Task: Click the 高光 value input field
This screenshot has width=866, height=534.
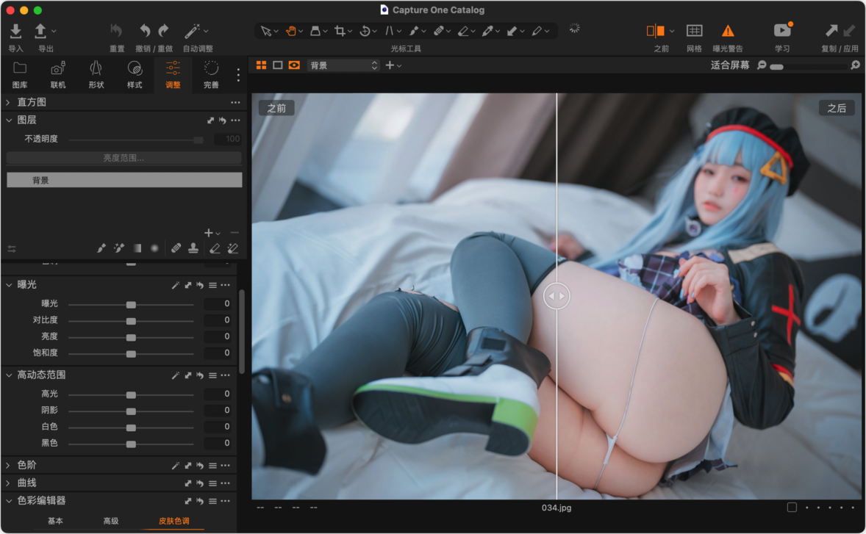Action: (x=218, y=394)
